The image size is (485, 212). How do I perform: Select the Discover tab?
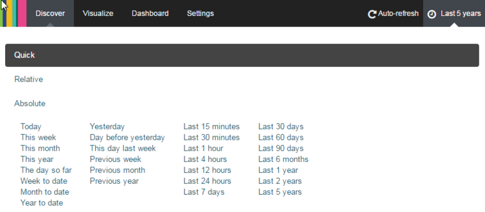(x=50, y=14)
